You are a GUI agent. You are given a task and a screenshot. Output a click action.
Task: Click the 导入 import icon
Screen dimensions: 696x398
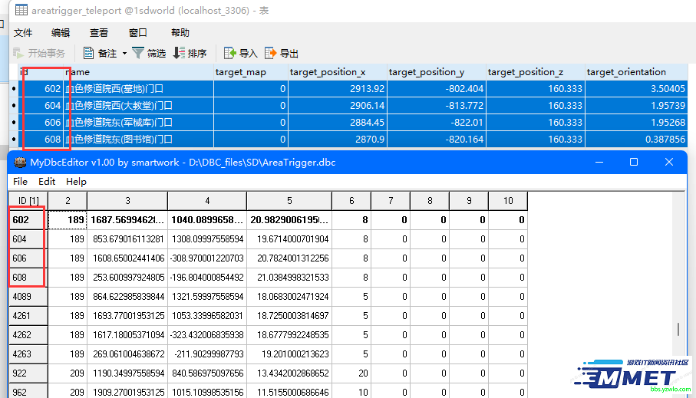pos(229,53)
